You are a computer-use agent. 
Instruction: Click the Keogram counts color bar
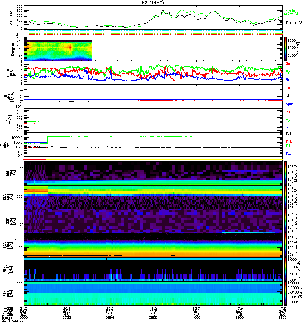(x=286, y=49)
